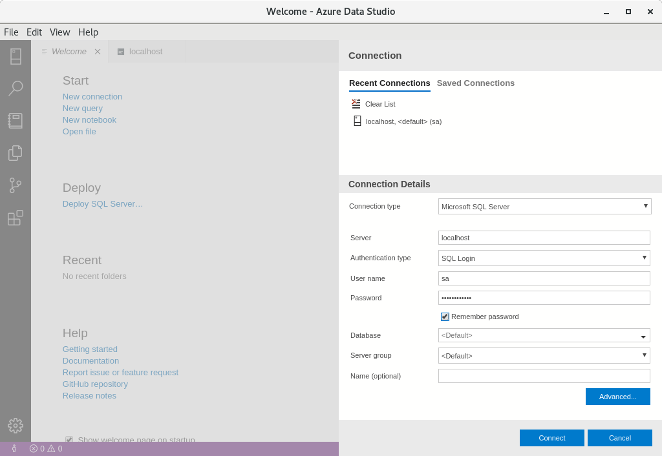This screenshot has height=456, width=662.
Task: Open the Manage gear icon
Action: pyautogui.click(x=16, y=426)
